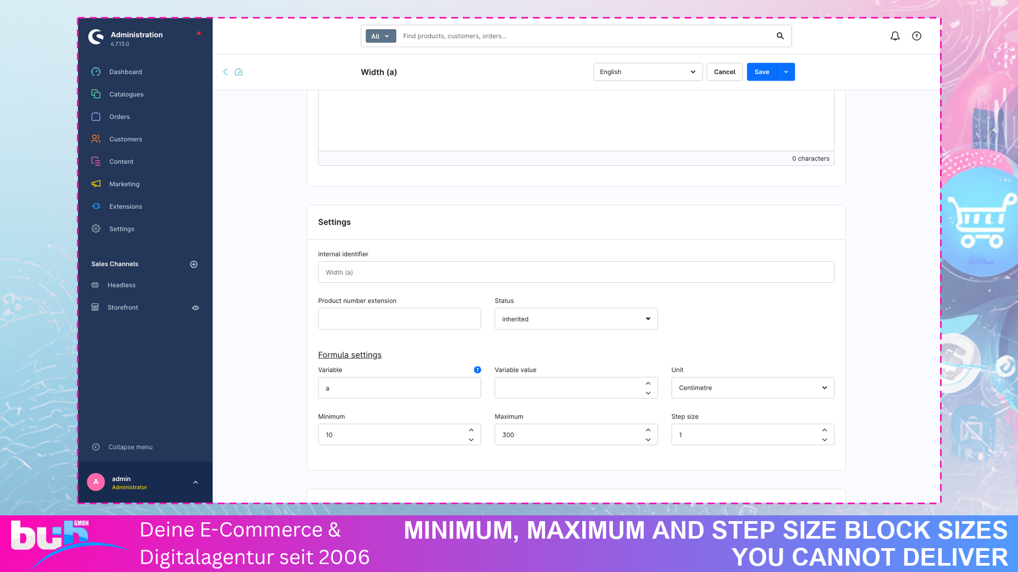
Task: Click the Customers people icon
Action: point(96,139)
